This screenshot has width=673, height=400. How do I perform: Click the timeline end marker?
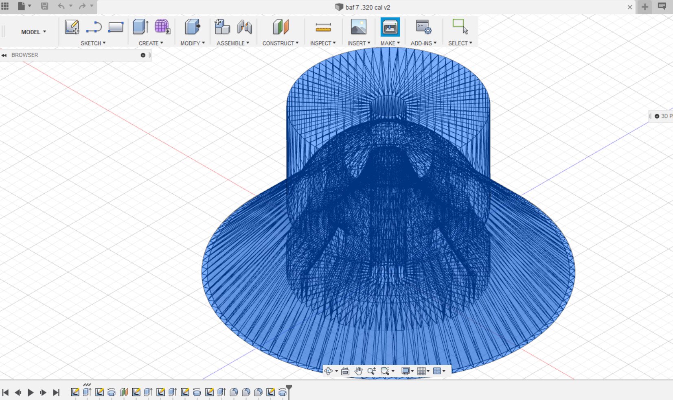(289, 389)
